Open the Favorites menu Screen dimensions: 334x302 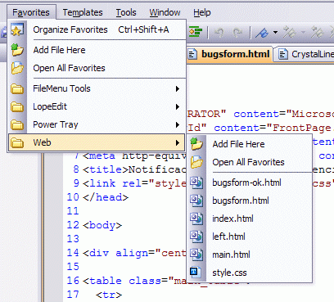pyautogui.click(x=31, y=12)
